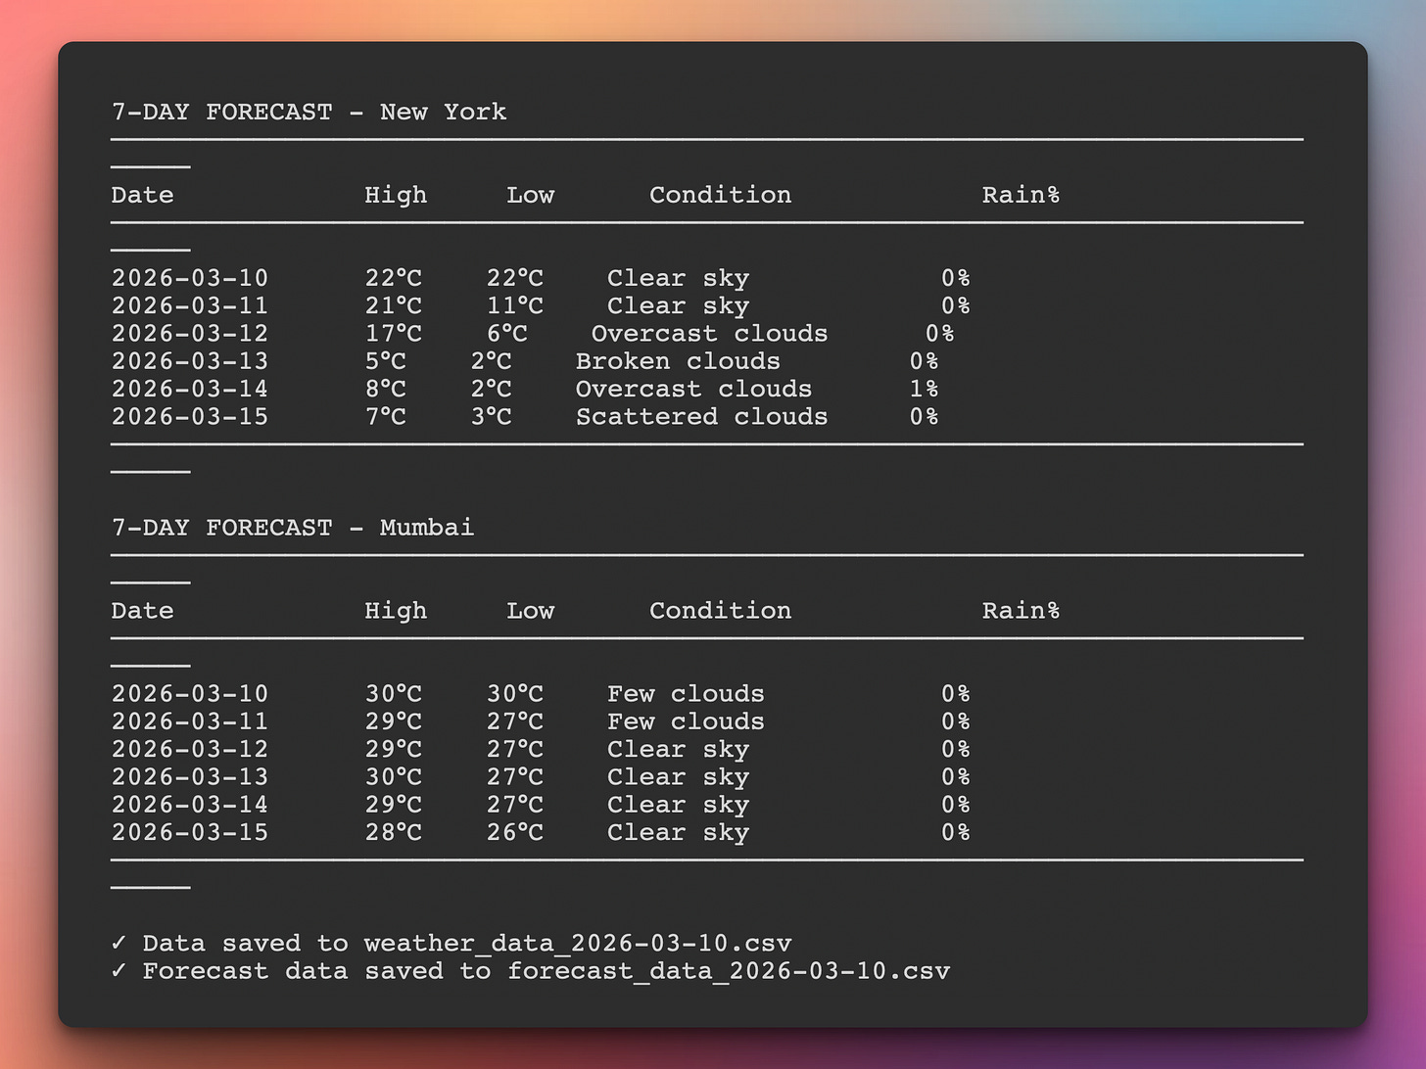Click the Mumbai table "Condition" header

pos(720,611)
